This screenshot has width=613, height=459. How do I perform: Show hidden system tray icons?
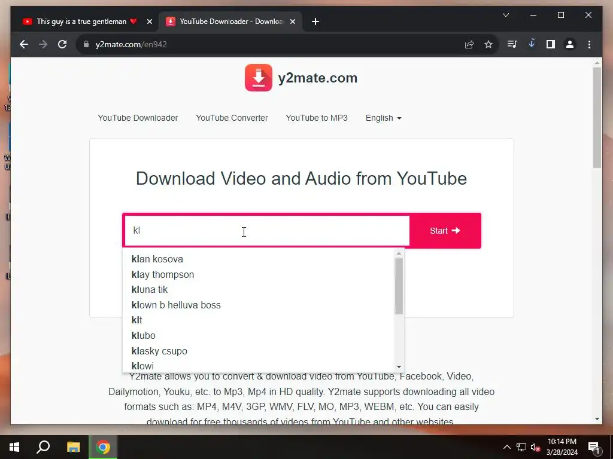point(506,447)
